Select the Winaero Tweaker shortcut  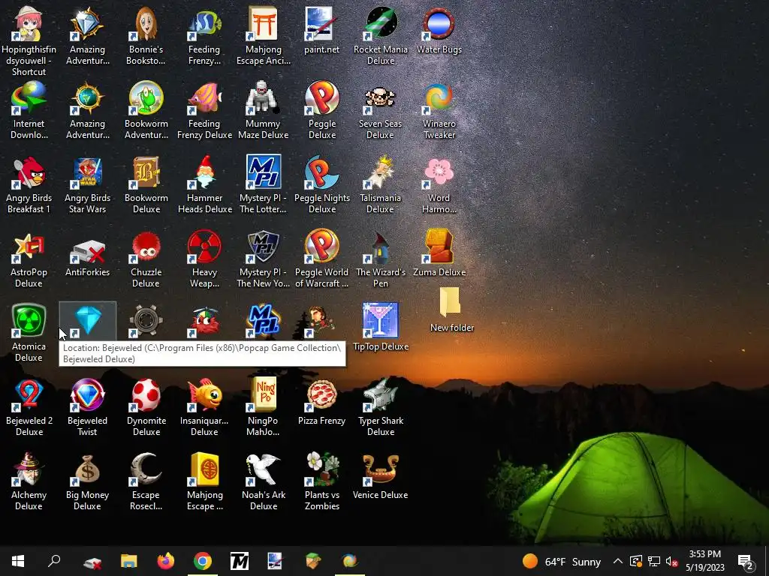tap(439, 98)
